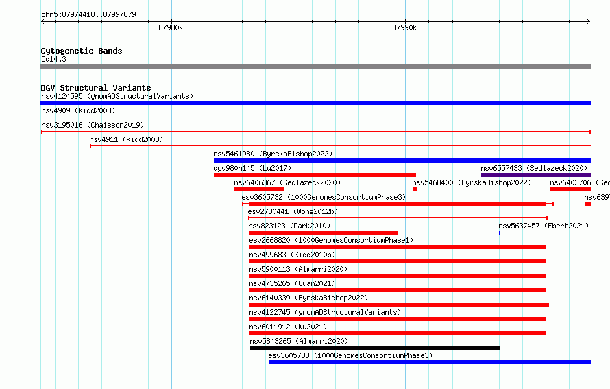The height and width of the screenshot is (389, 610).
Task: Open nsv5468400 (ByrskaBishop2022) label
Action: click(x=472, y=182)
